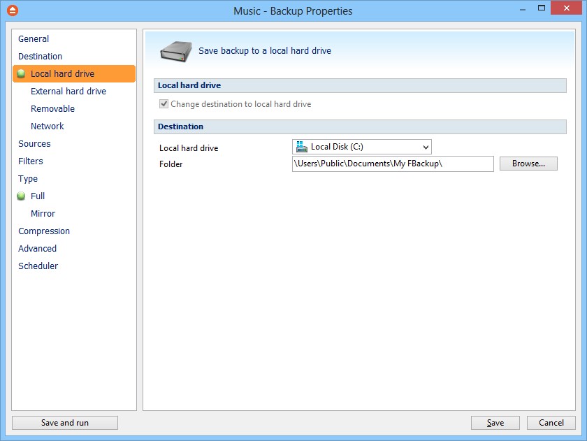
Task: Choose Removable destination option
Action: 53,108
